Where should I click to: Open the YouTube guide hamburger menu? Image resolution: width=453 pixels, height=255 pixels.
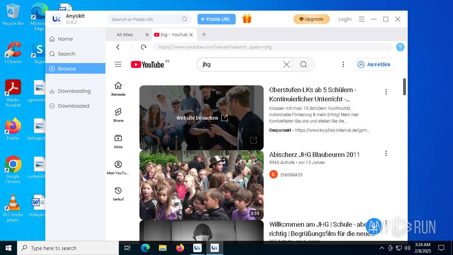coord(118,64)
